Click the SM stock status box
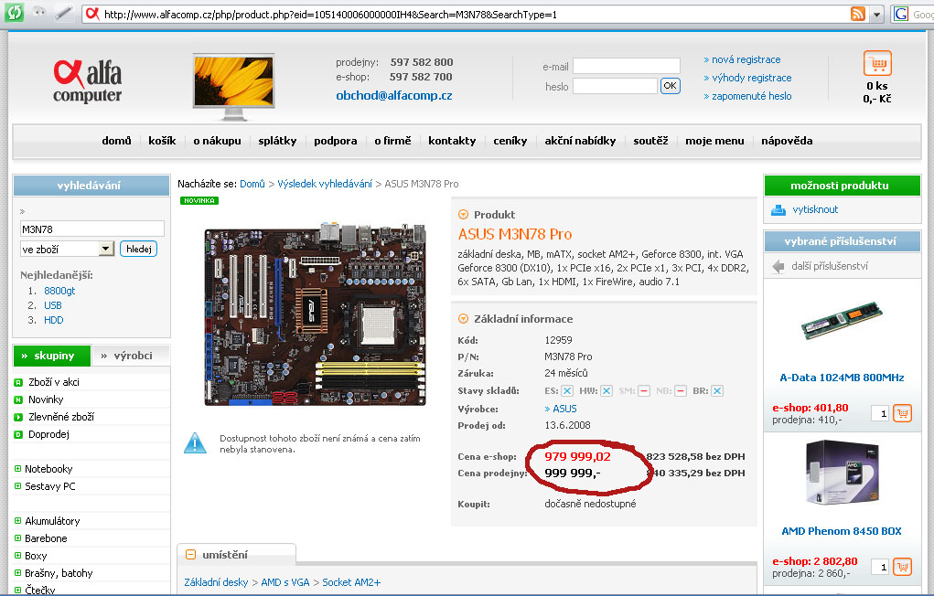This screenshot has height=596, width=934. (644, 391)
